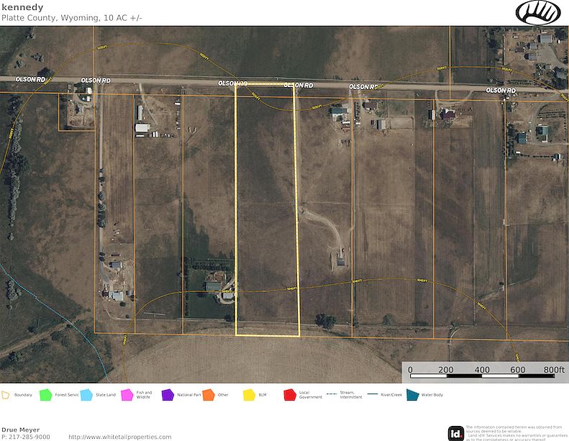This screenshot has height=441, width=569.
Task: Click the River/Creek line symbol
Action: tap(373, 394)
